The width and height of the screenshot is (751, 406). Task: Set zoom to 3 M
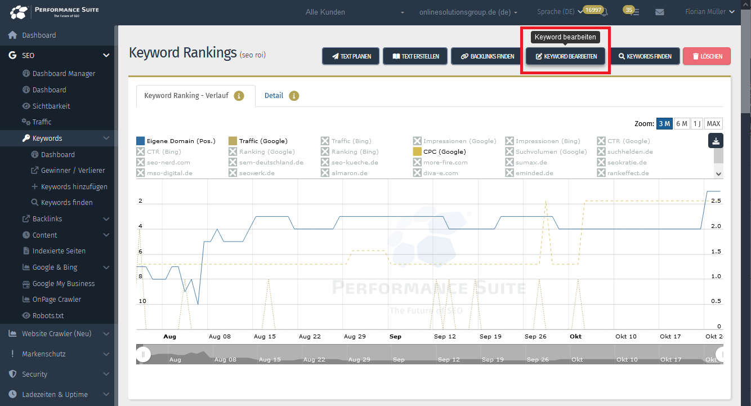[664, 124]
